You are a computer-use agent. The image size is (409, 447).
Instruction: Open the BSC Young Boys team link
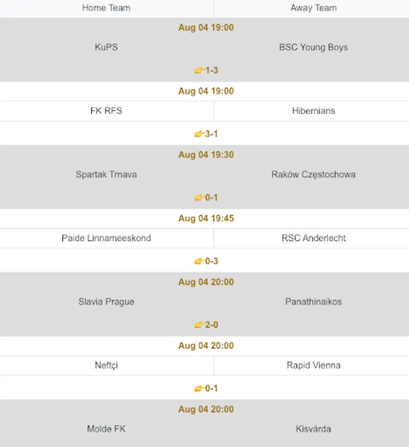point(313,48)
